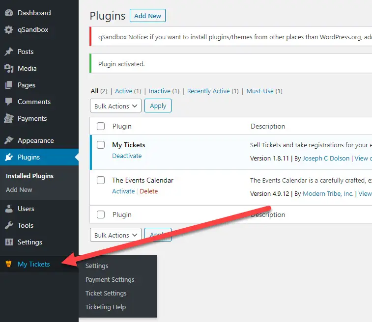372x322 pixels.
Task: Click the Appearance paintbrush icon
Action: (x=9, y=140)
